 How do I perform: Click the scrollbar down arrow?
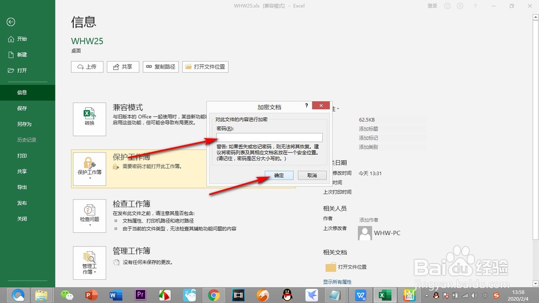pos(535,284)
